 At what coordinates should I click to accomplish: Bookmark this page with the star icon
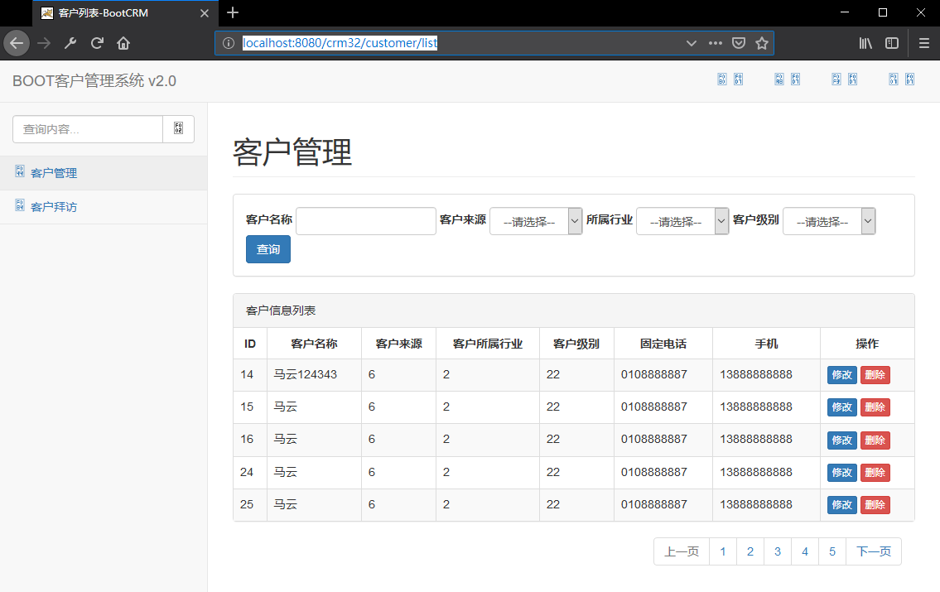[x=762, y=43]
